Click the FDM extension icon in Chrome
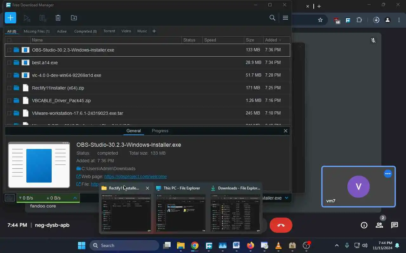The width and height of the screenshot is (406, 253). pyautogui.click(x=348, y=20)
